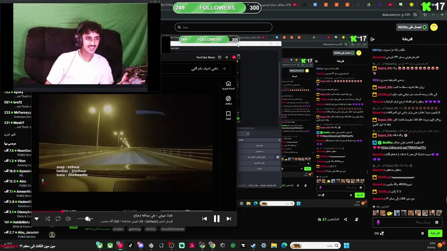The image size is (447, 251).
Task: Select the SaudiStreamer tag
Action: point(172,229)
